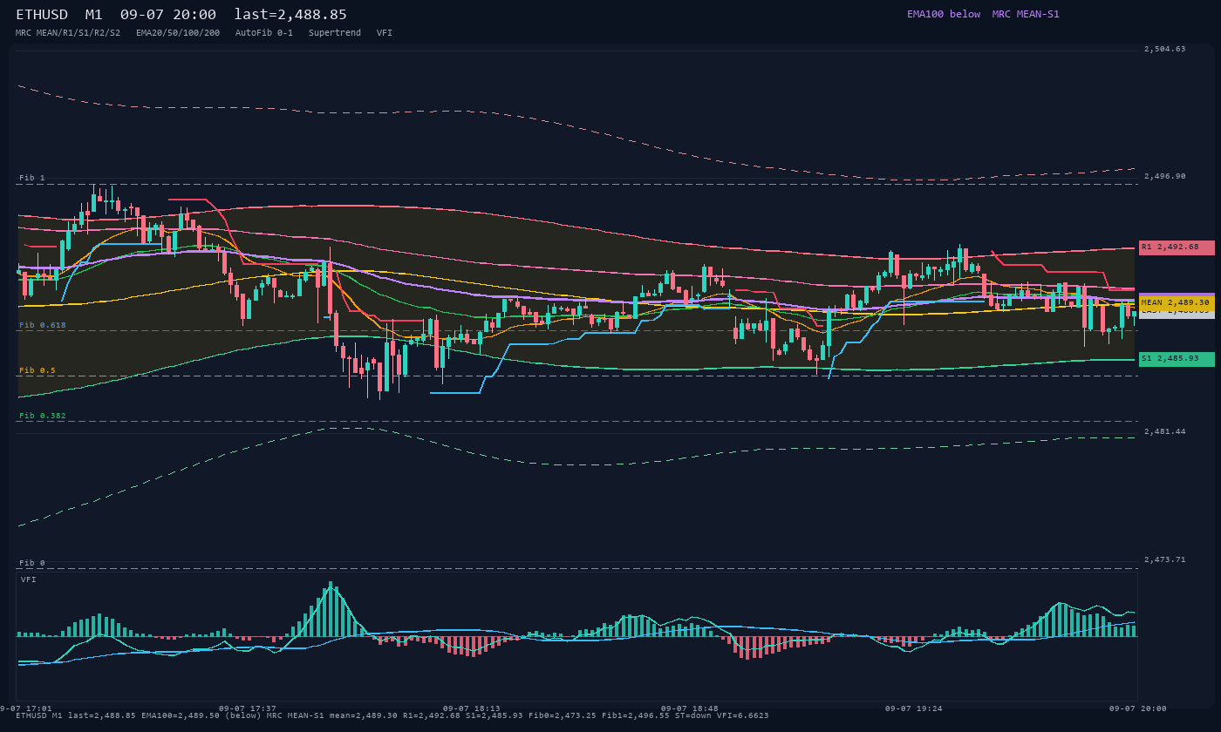Click the bottom status summary line
Screen dimensions: 1221x732
click(x=392, y=715)
